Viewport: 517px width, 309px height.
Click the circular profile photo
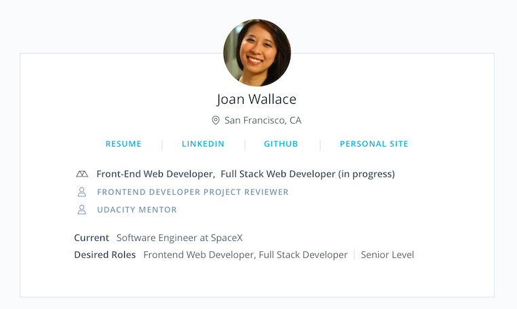pos(257,52)
